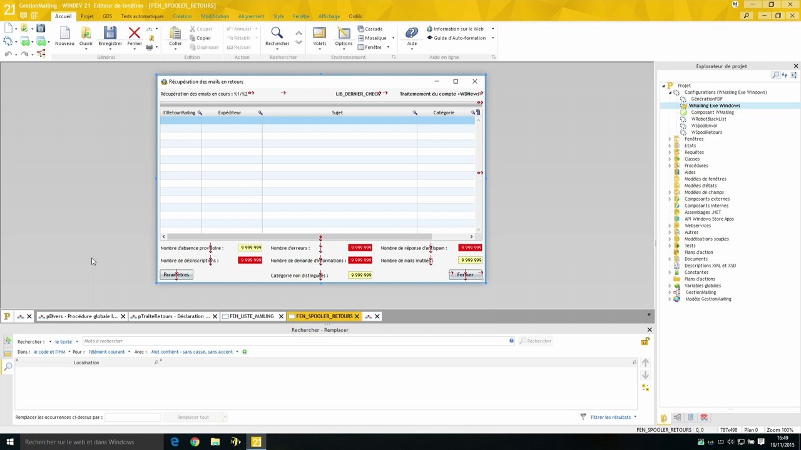
Task: Open the 'l'élément courant' dropdown
Action: 109,352
